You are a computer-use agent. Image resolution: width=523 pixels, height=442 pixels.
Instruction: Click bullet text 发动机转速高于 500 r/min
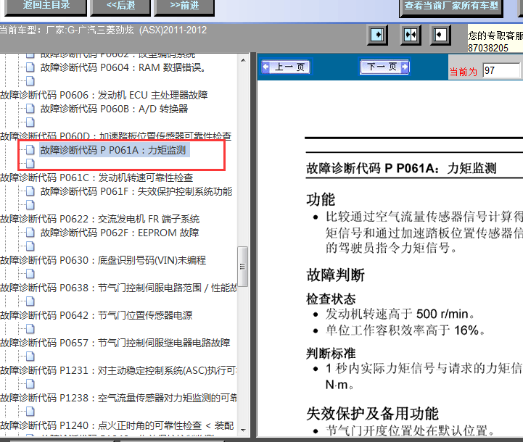click(400, 314)
